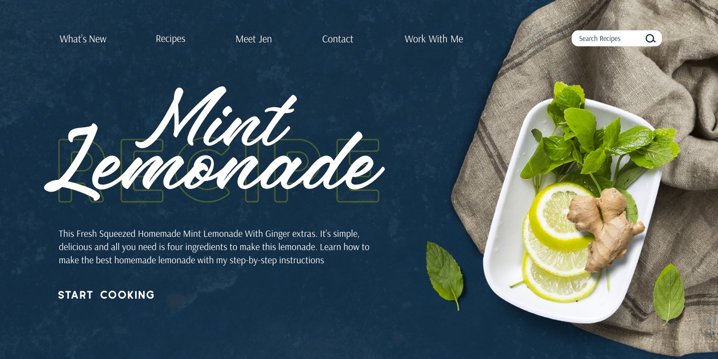Click the lemonade description paragraph

pyautogui.click(x=214, y=247)
